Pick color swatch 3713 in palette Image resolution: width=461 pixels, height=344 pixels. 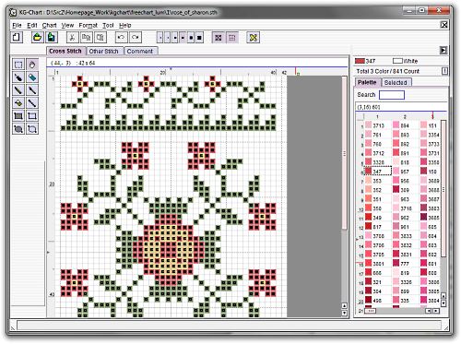point(375,125)
